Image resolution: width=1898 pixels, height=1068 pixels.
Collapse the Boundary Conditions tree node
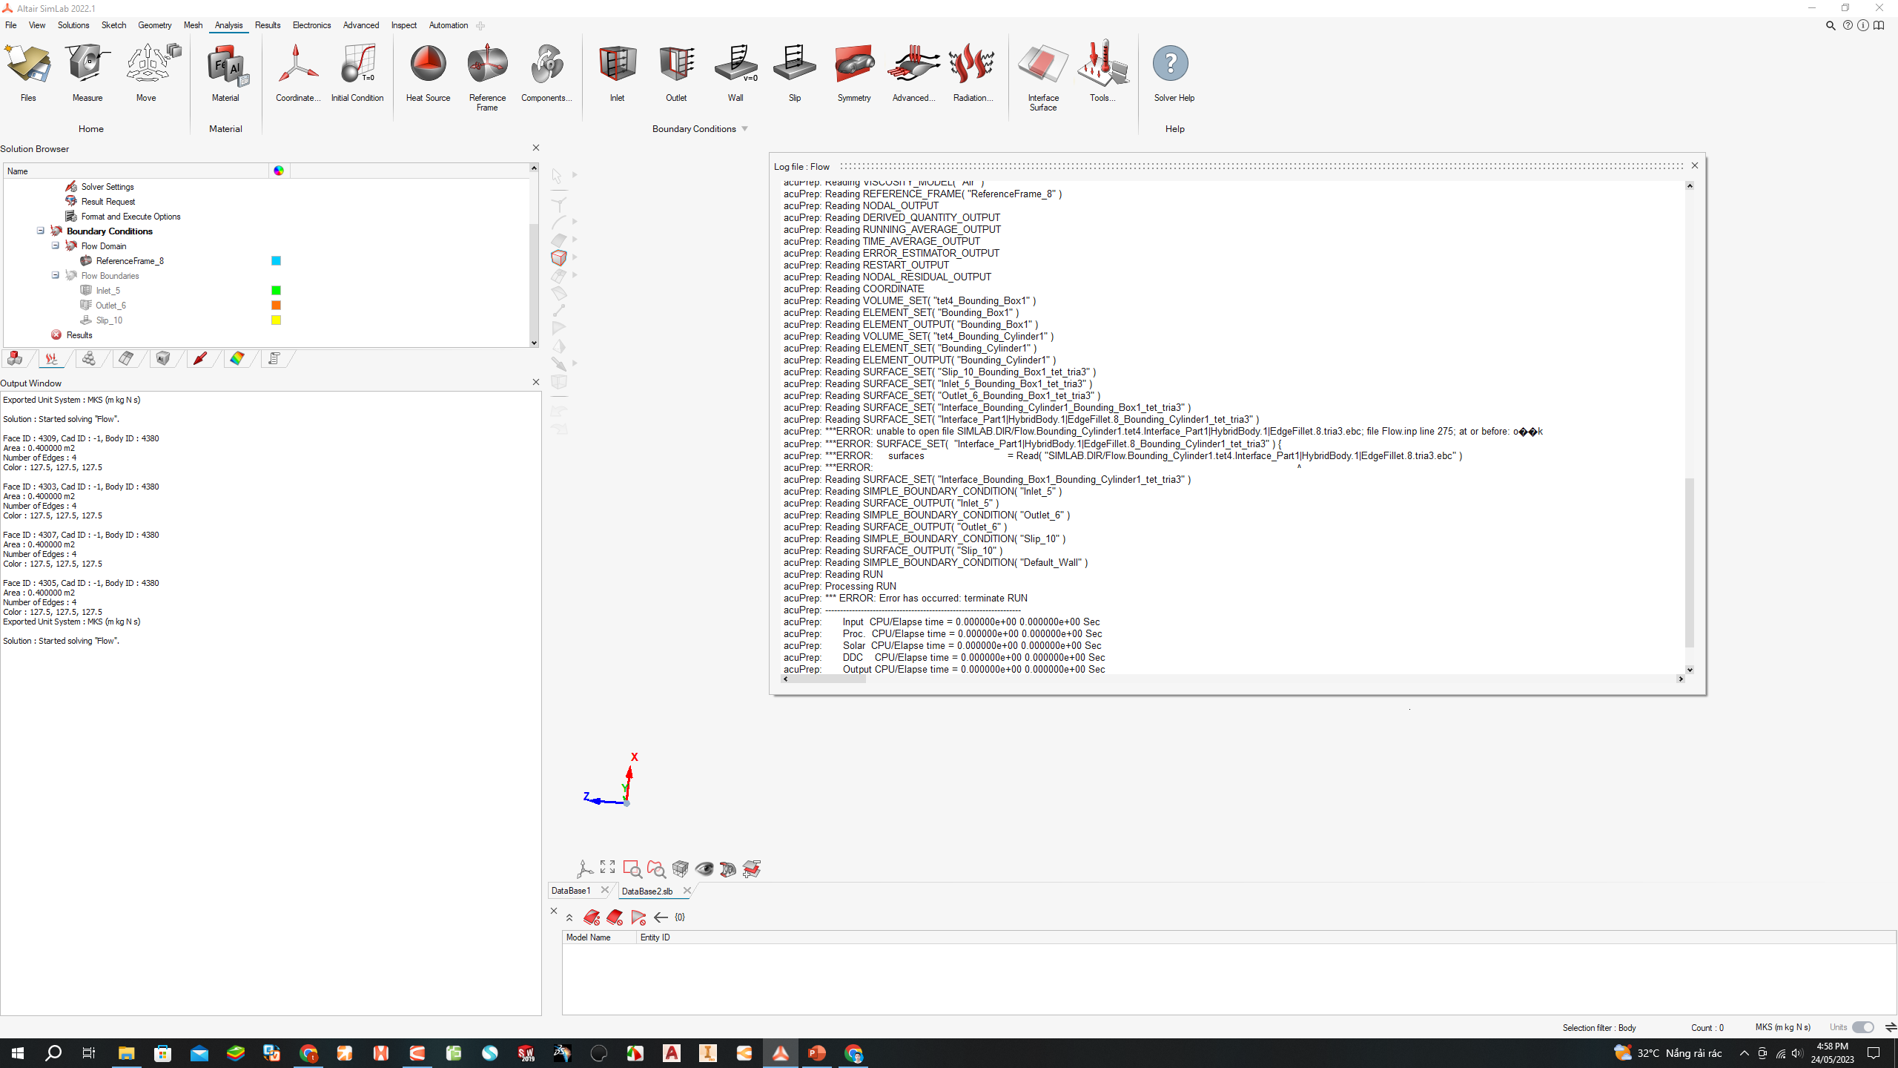tap(41, 231)
